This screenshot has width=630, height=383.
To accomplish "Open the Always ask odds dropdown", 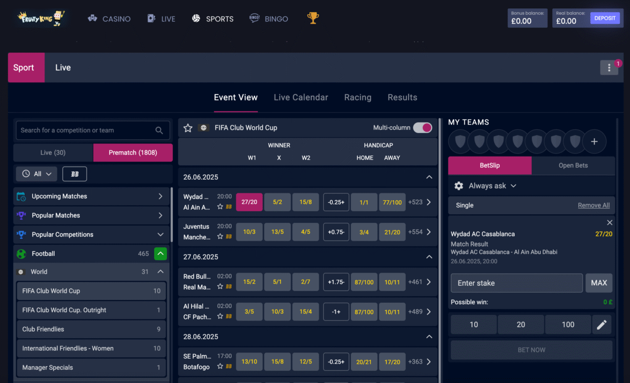I will point(492,186).
